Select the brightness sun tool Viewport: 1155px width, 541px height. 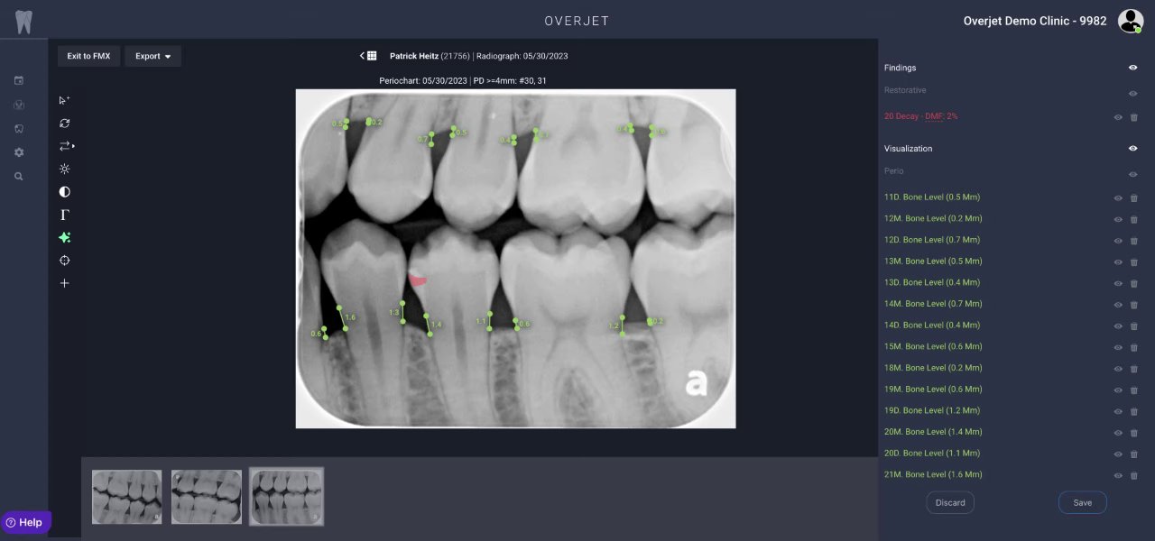coord(64,169)
